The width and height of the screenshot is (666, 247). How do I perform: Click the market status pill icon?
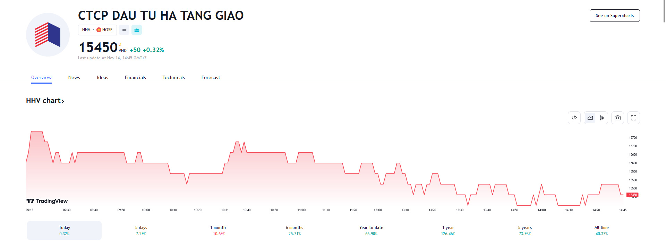[x=124, y=30]
